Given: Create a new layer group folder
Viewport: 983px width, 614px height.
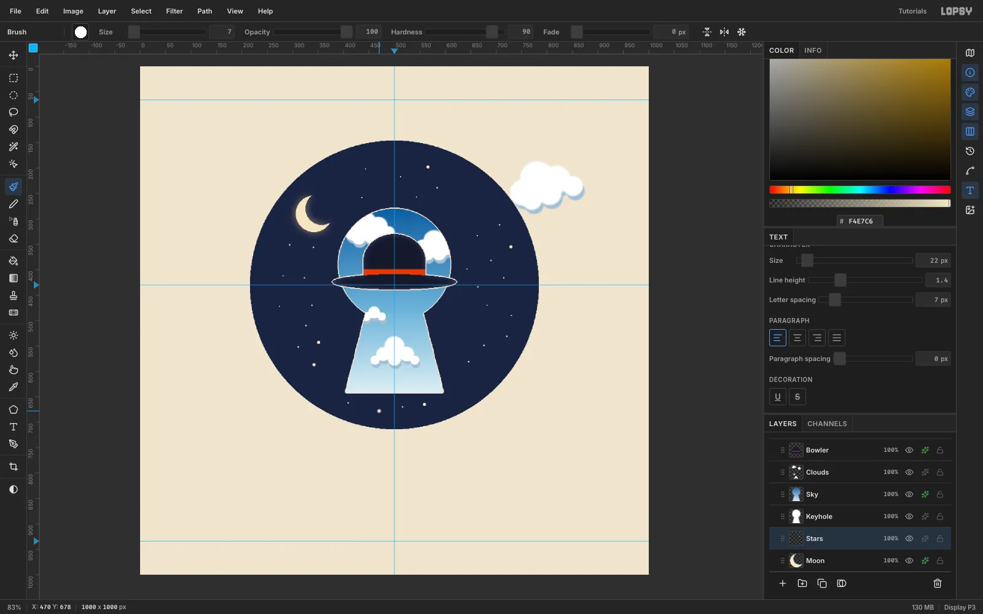Looking at the screenshot, I should [802, 583].
